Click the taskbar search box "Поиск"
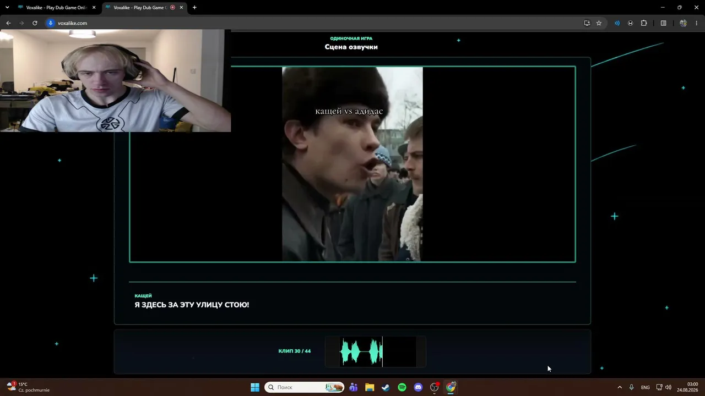This screenshot has height=396, width=705. pos(305,387)
